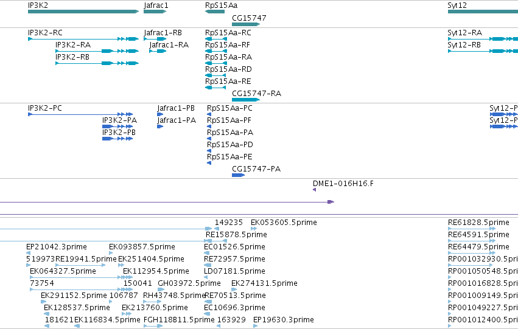
Task: Select protein IP3K2-PC
Action: tap(80, 114)
